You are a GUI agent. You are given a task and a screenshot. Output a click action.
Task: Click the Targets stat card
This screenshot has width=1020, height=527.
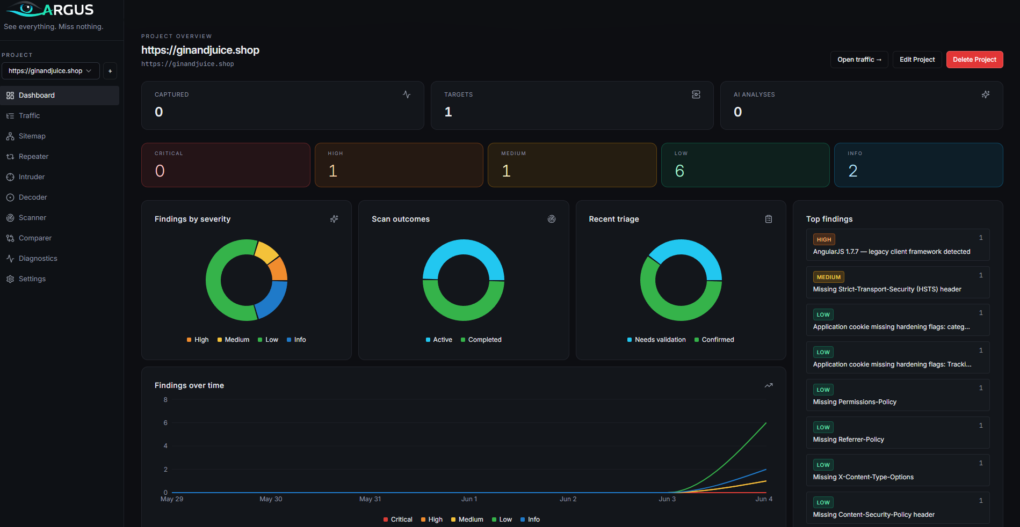point(572,105)
